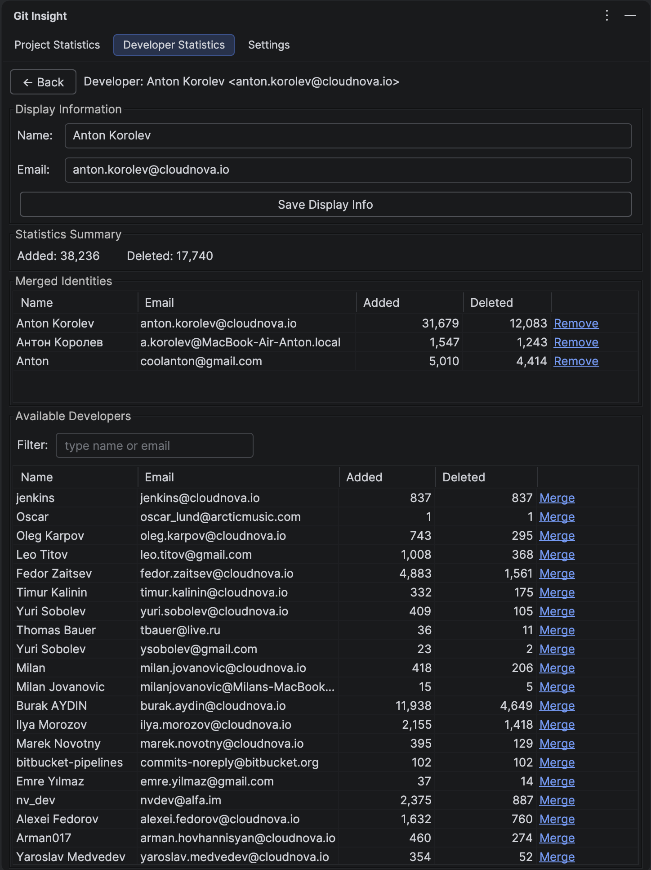Click the developer Filter text box
Image resolution: width=651 pixels, height=870 pixels.
tap(154, 446)
